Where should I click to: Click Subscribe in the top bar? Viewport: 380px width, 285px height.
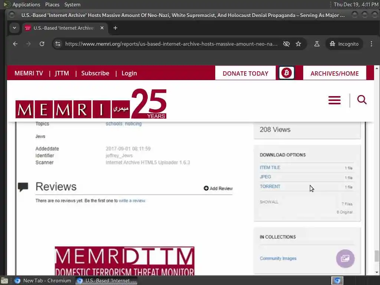[95, 73]
